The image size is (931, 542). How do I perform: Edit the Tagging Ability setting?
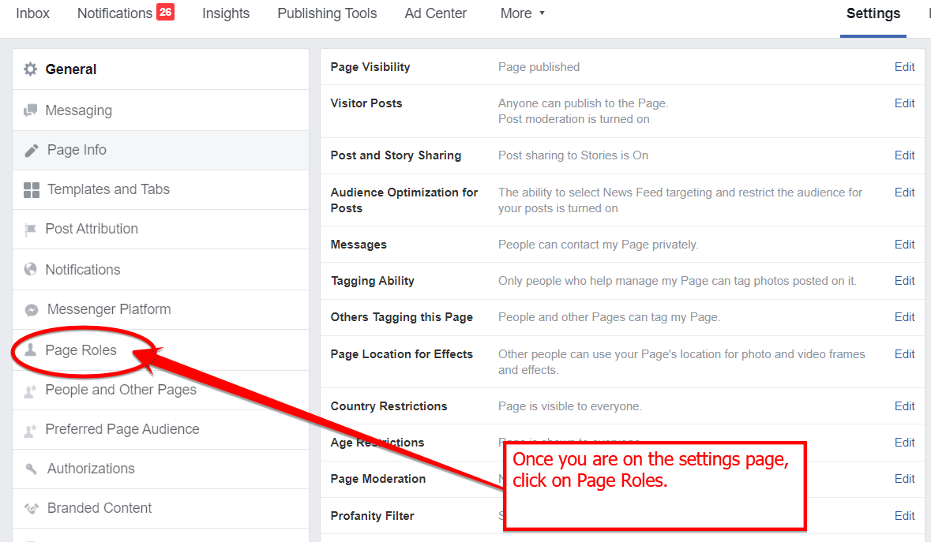(x=904, y=281)
